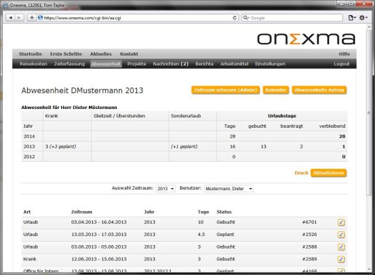Open Einstellungen tab
The width and height of the screenshot is (375, 275).
pos(270,64)
